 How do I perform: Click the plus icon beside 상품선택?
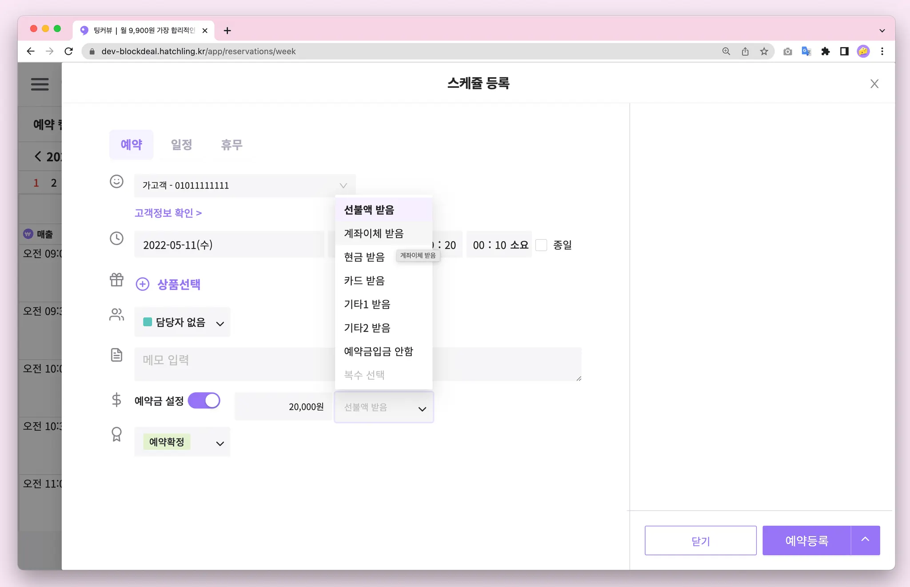(x=142, y=284)
